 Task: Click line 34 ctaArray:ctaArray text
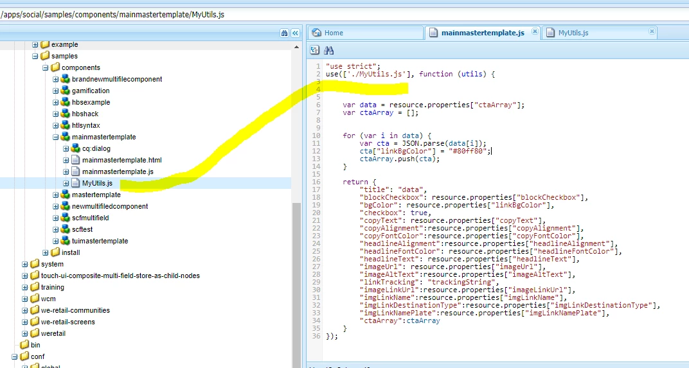[x=399, y=321]
